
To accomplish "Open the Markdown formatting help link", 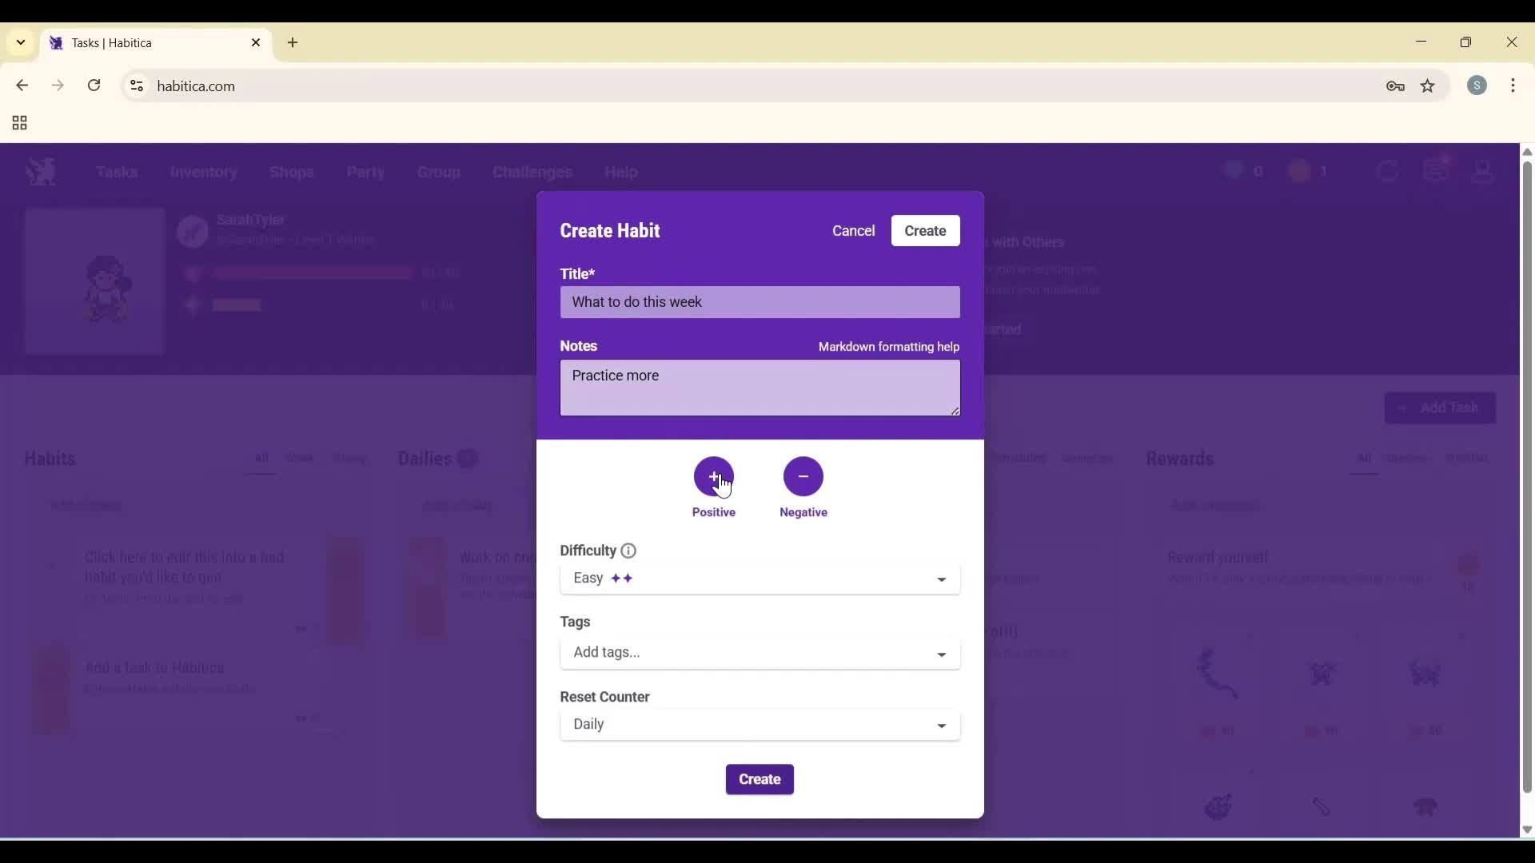I will (888, 347).
